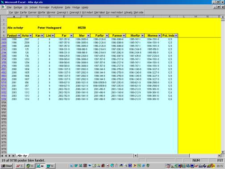Open the Hjælp menu
Screen dimensions: 225x169
85,7
